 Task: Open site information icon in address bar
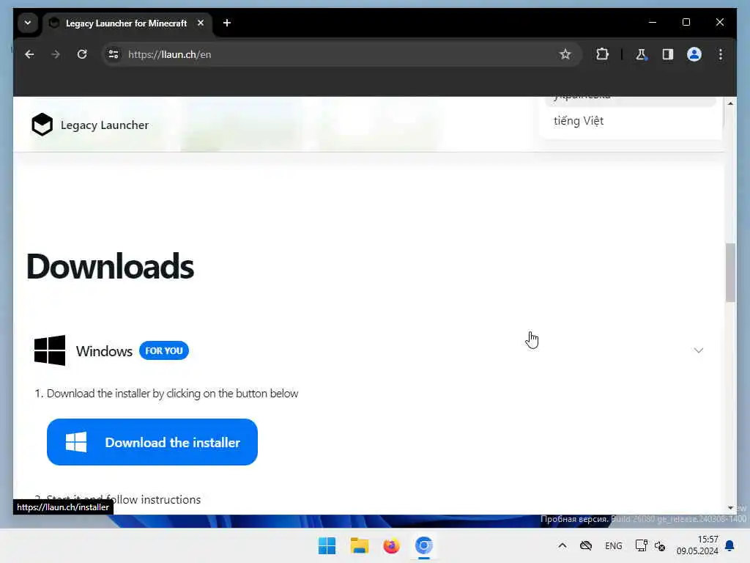(114, 54)
